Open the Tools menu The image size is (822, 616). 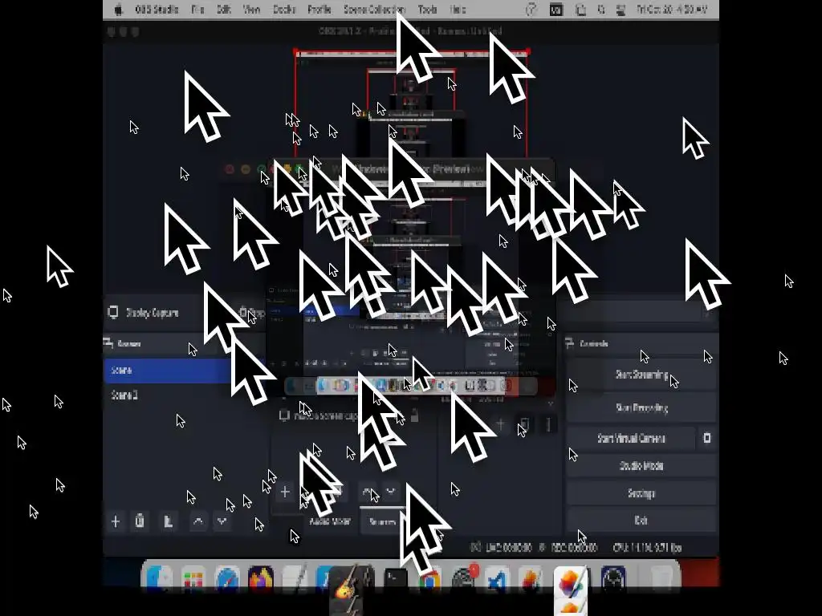click(427, 10)
